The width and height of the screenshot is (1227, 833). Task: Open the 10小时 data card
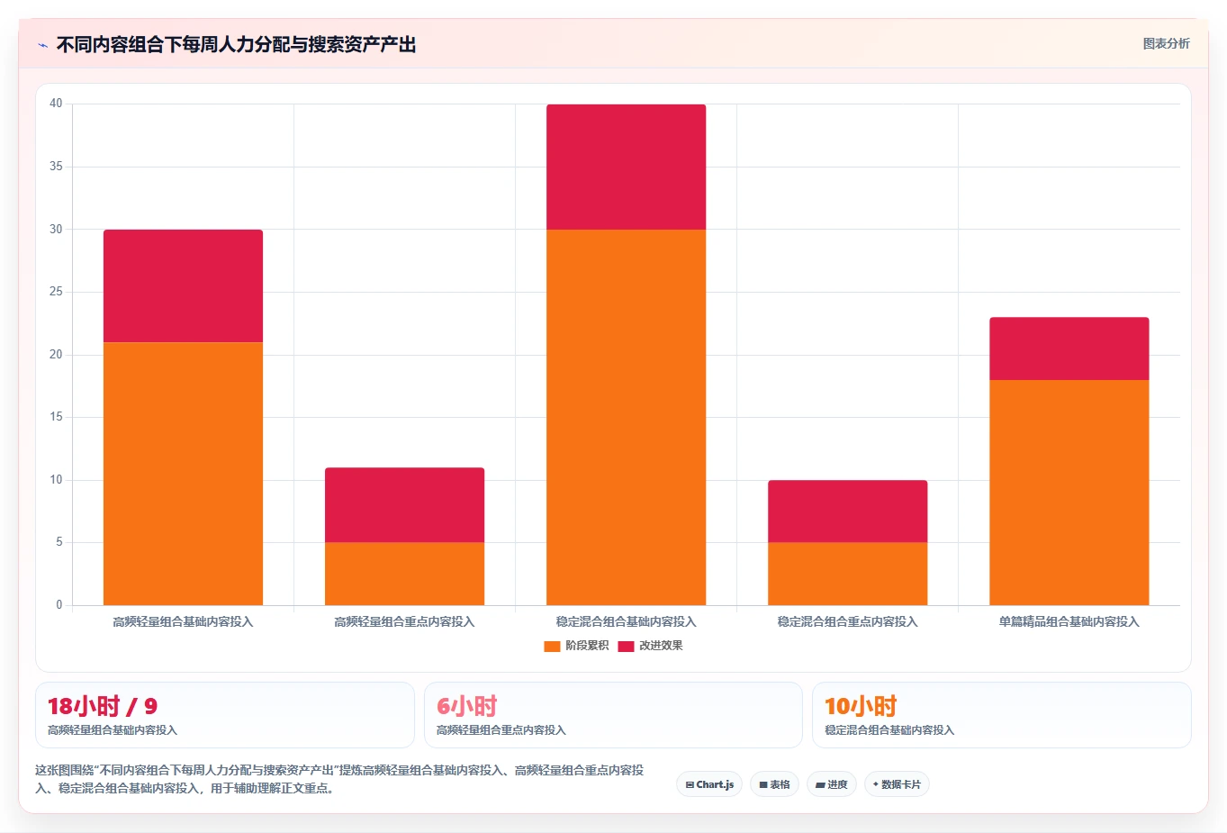point(1001,715)
